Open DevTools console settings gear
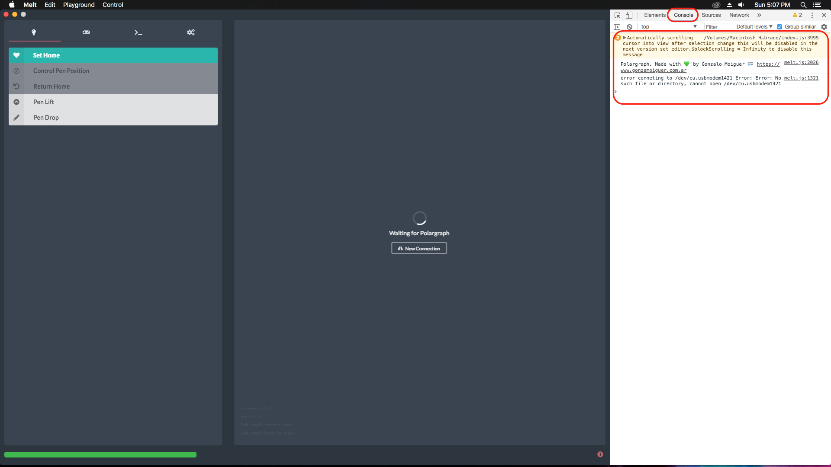Image resolution: width=831 pixels, height=467 pixels. [824, 26]
